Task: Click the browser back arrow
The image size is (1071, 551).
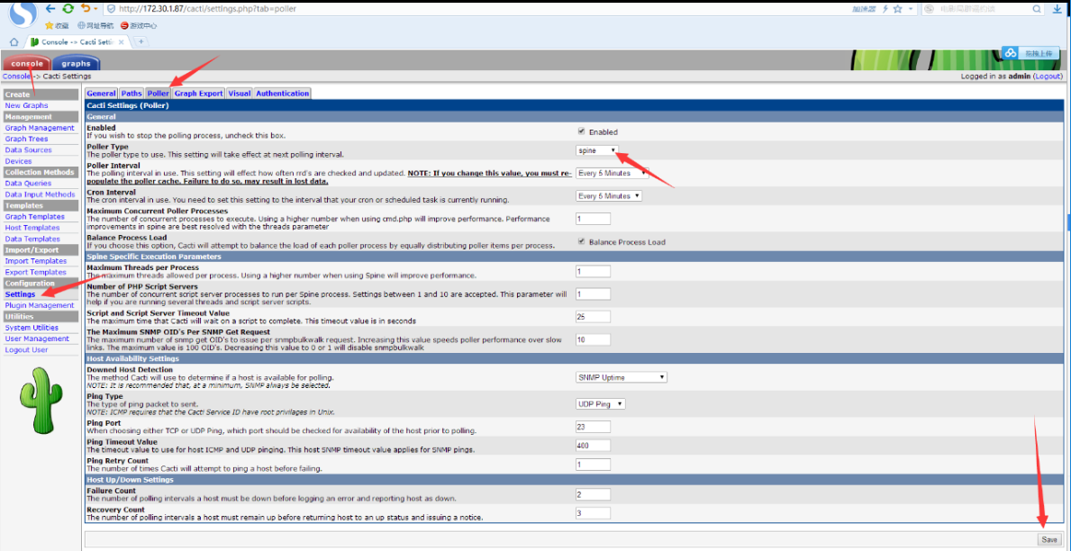Action: pyautogui.click(x=50, y=9)
